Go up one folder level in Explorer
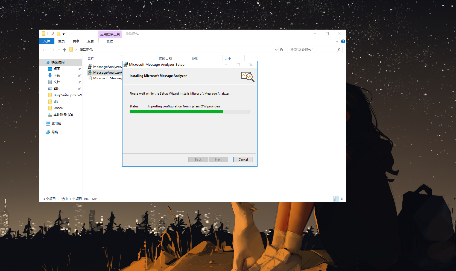Viewport: 456px width, 271px height. tap(65, 50)
